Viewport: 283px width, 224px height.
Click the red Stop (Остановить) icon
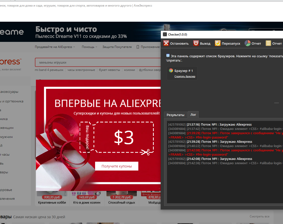(x=166, y=43)
